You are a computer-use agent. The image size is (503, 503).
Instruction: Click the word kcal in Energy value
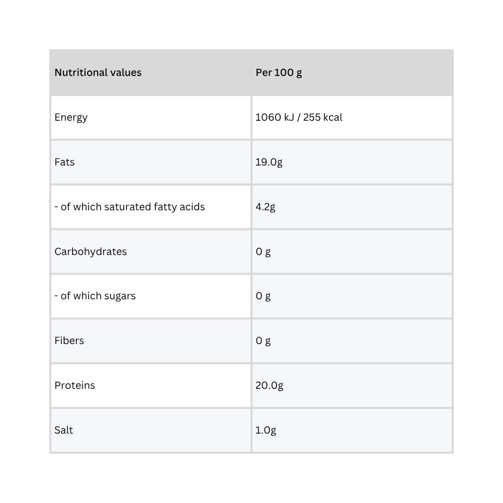click(333, 117)
